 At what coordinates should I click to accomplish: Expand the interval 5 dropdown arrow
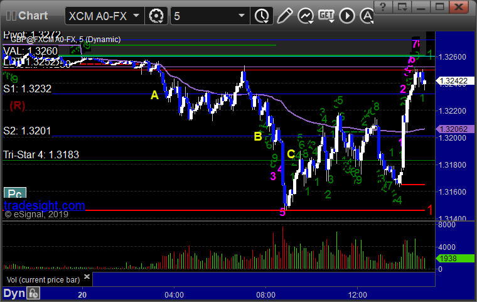(x=242, y=16)
